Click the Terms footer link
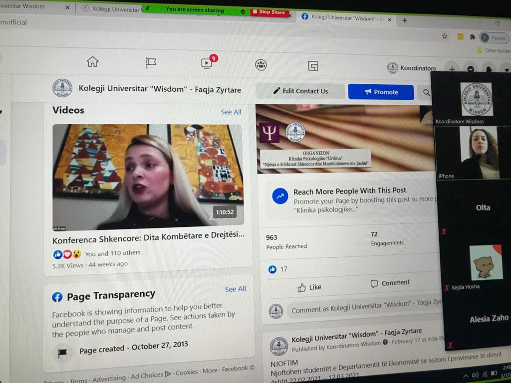The width and height of the screenshot is (511, 383). coord(78,380)
